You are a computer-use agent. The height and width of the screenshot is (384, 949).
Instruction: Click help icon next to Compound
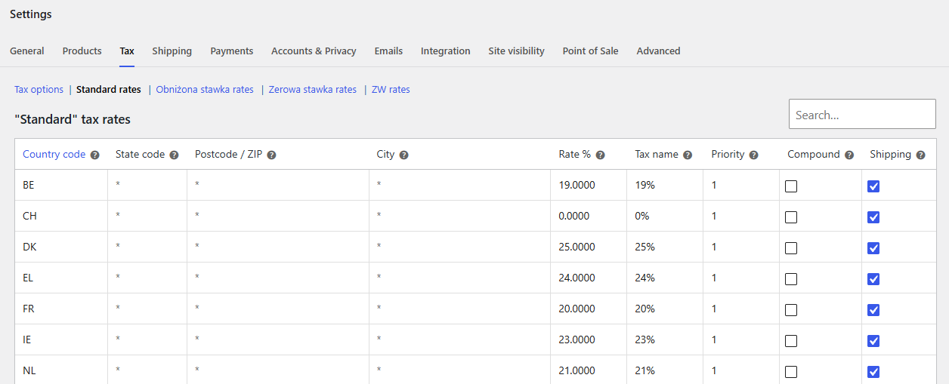point(849,155)
